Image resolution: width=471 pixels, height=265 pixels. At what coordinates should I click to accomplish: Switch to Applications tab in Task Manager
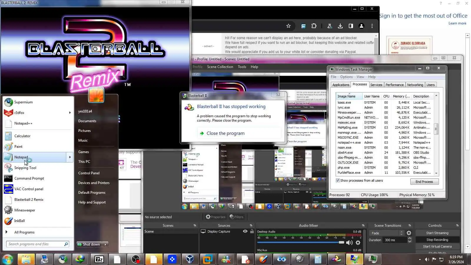point(341,85)
